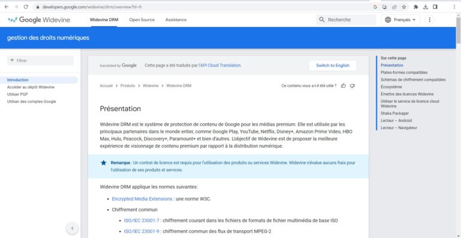Open the site header three-dot menu
Screen dimensions: 461x238
tap(430, 20)
